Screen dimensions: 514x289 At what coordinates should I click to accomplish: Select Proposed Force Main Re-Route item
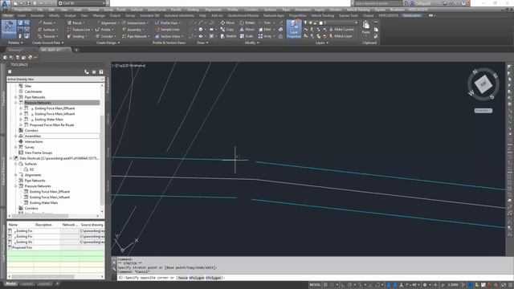[x=51, y=125]
